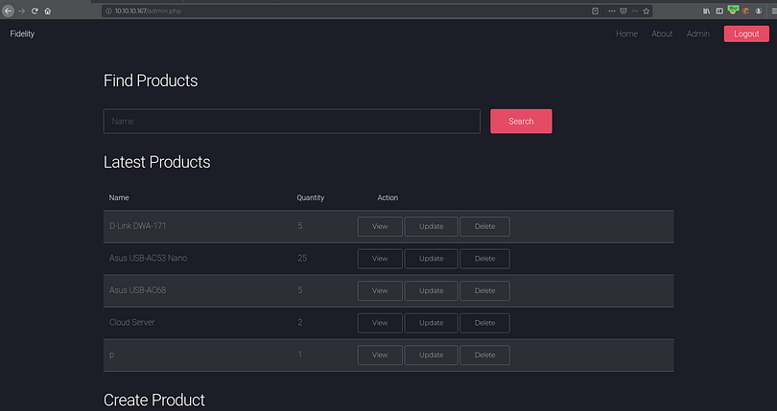The width and height of the screenshot is (777, 411).
Task: Reload the current page
Action: [x=35, y=11]
